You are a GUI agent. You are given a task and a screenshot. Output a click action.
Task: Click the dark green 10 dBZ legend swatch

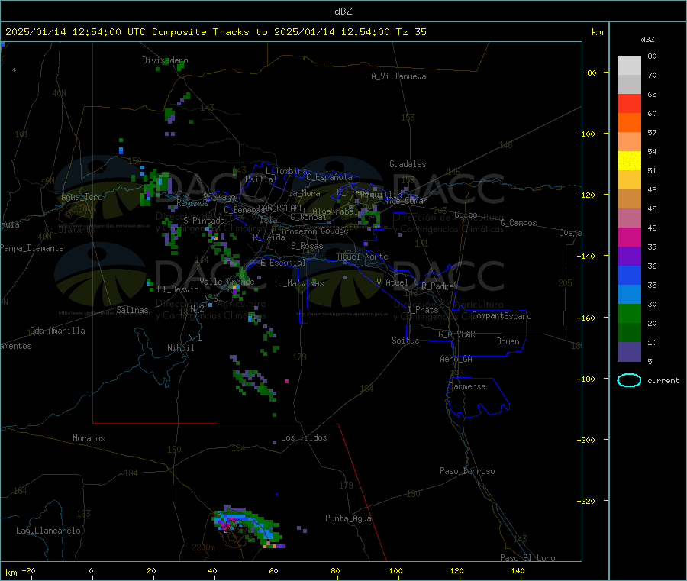629,333
